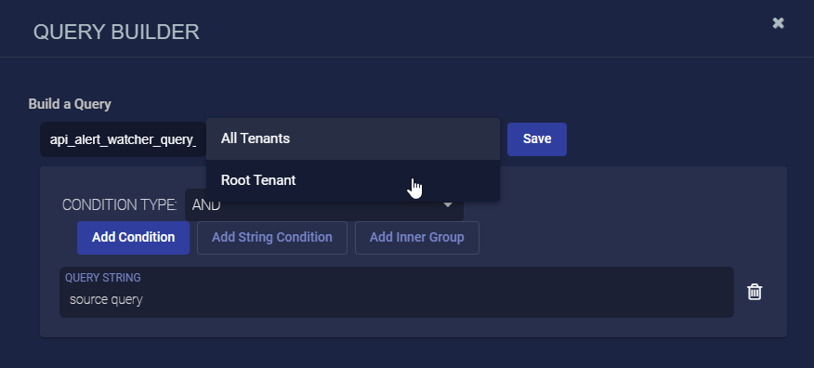Add an Inner Group
The height and width of the screenshot is (368, 814).
[x=417, y=238]
